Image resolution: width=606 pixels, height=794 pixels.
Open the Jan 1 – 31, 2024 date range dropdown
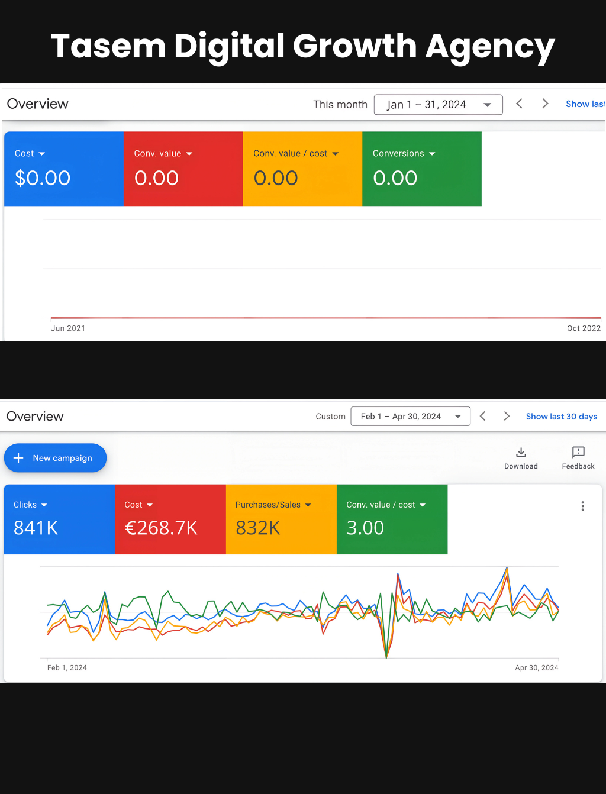(x=439, y=105)
